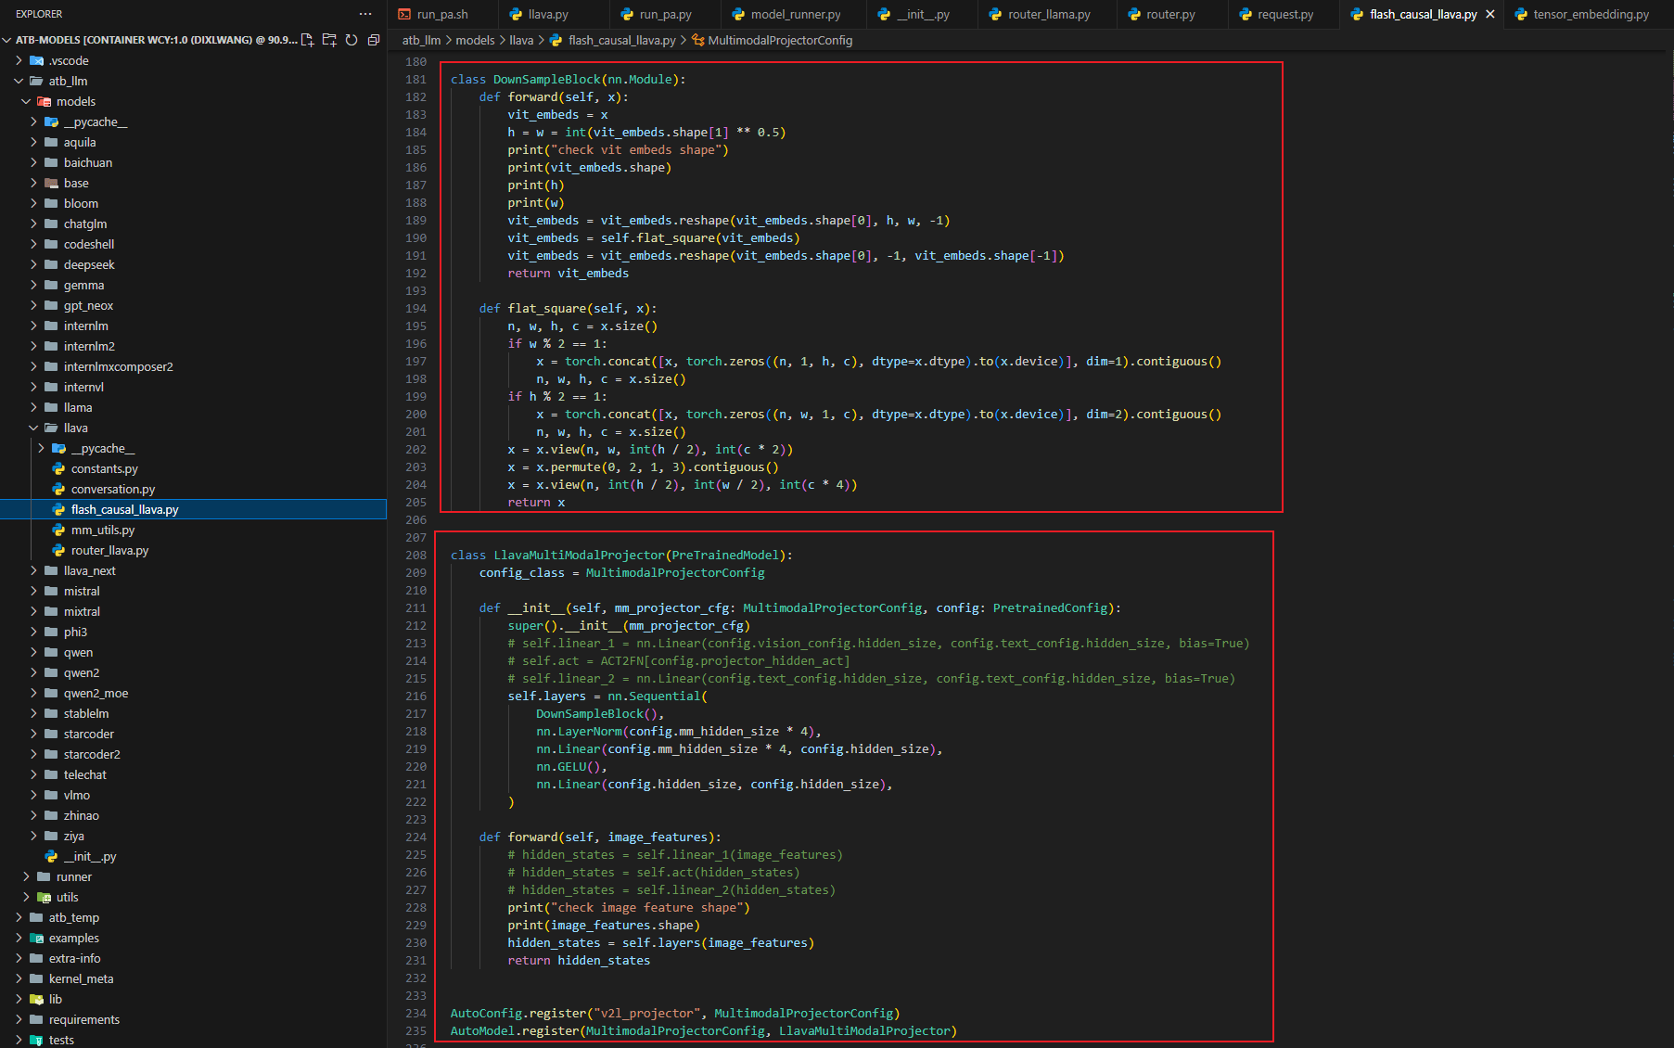Select the qwen2_moe folder row
This screenshot has width=1674, height=1048.
[193, 693]
